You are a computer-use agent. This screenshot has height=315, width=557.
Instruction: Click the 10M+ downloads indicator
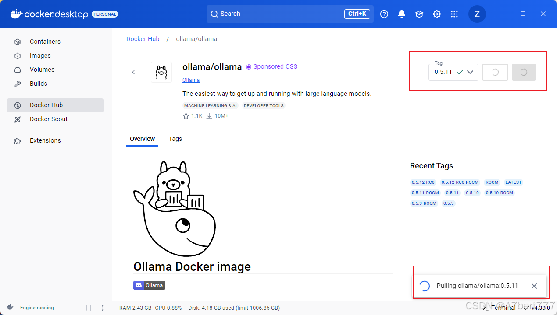(217, 116)
